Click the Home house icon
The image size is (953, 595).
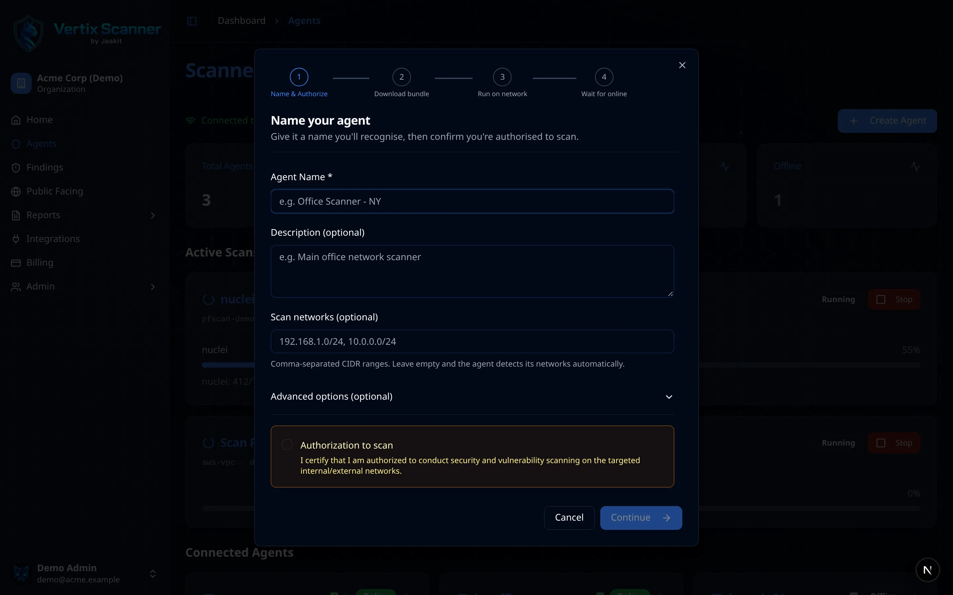click(x=16, y=120)
